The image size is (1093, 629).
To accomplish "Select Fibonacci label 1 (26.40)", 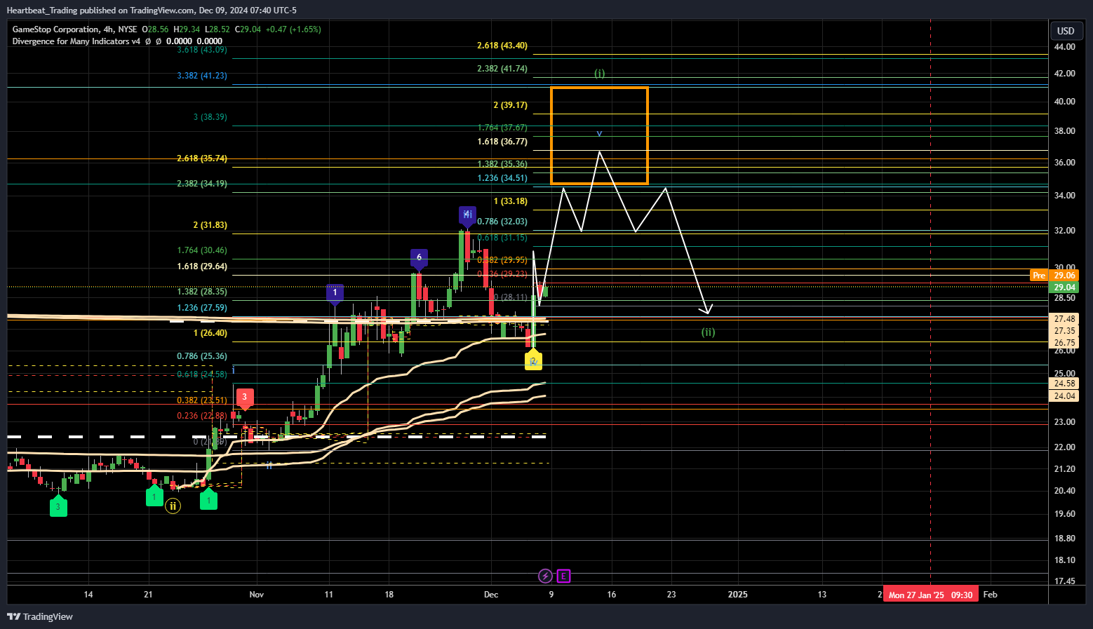I will [x=210, y=333].
